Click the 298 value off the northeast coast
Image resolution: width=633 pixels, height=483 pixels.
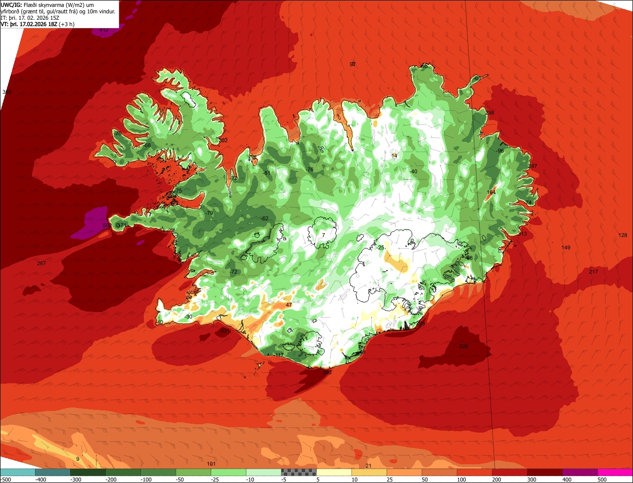(490, 113)
